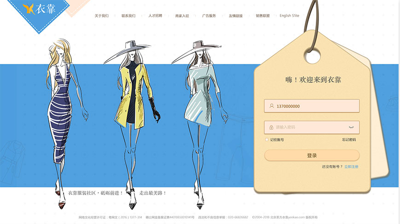The width and height of the screenshot is (400, 224).
Task: Click the 忘记密码 link
Action: [x=348, y=140]
